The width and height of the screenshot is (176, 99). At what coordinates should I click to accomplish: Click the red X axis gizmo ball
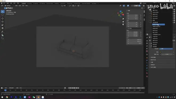[123, 15]
